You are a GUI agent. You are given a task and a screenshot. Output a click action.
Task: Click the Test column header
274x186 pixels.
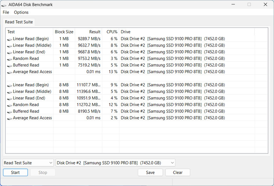(30, 32)
